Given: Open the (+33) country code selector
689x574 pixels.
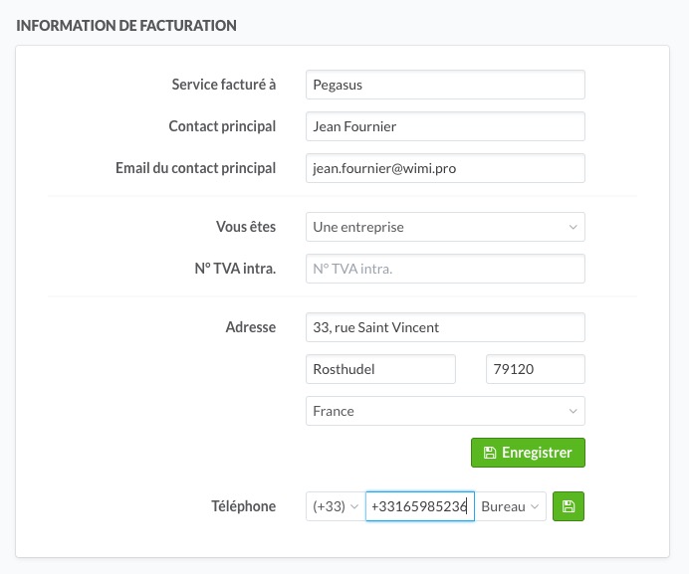Looking at the screenshot, I should tap(335, 506).
